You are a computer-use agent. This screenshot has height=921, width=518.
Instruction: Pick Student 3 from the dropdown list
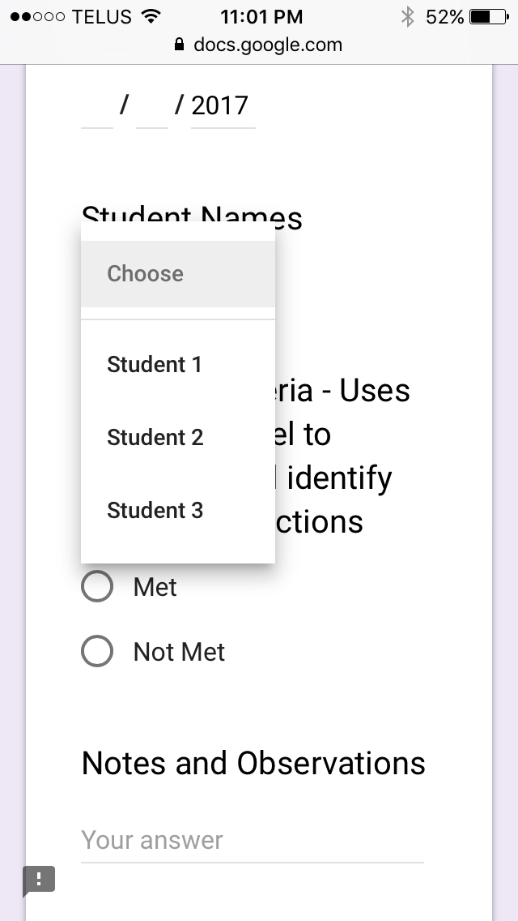(155, 511)
